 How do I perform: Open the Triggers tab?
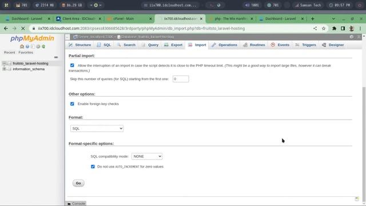[305, 45]
